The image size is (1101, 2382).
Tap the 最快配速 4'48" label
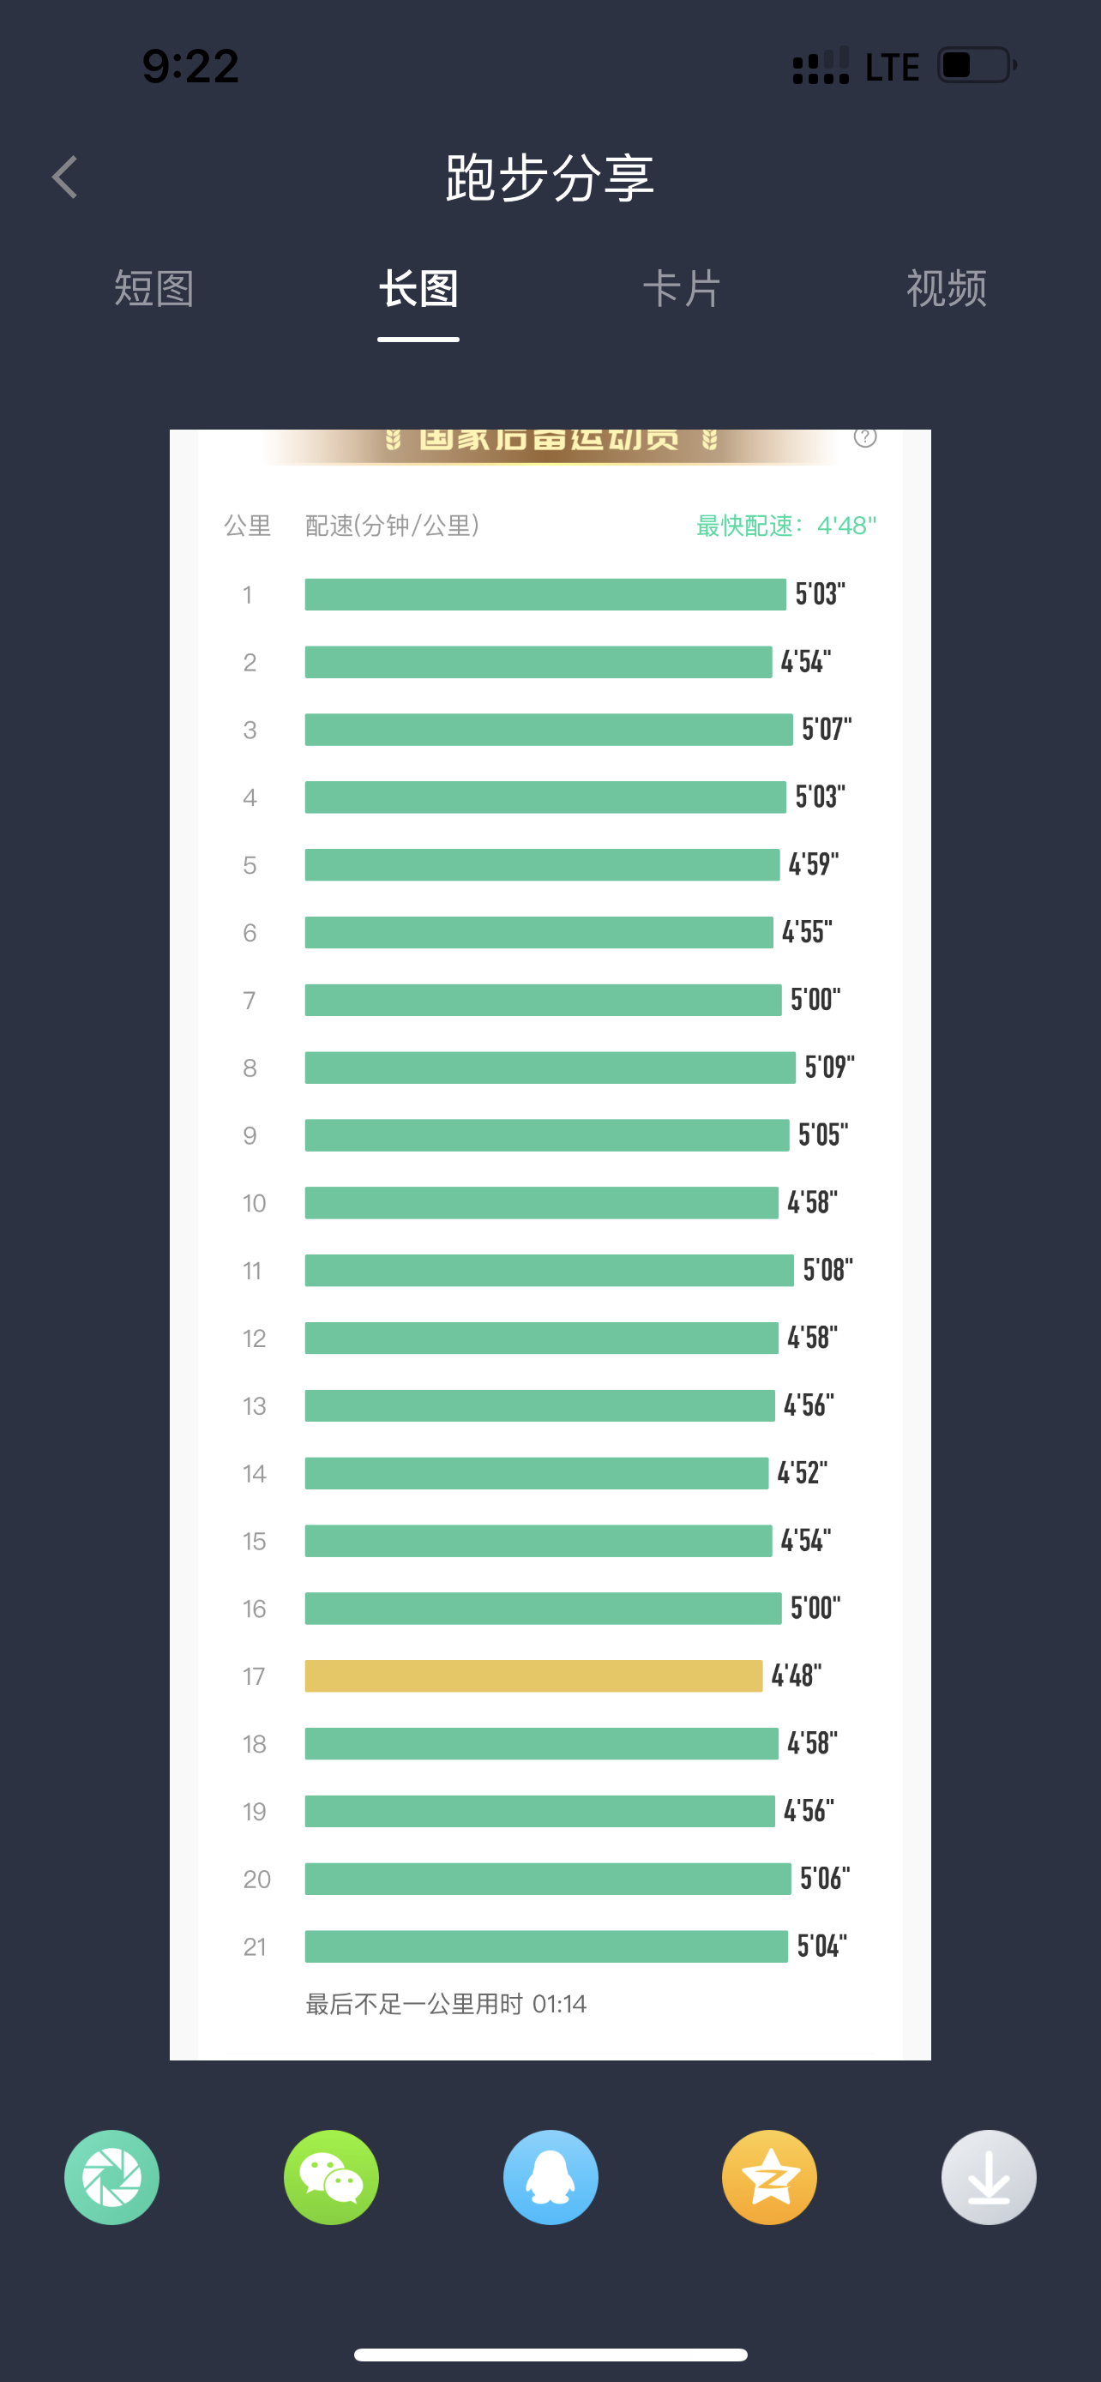pos(785,526)
